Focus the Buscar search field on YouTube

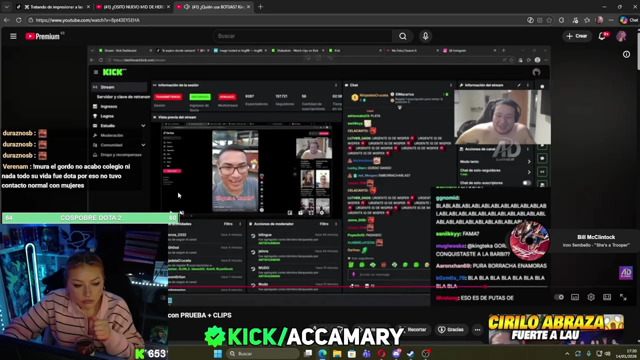[x=303, y=36]
